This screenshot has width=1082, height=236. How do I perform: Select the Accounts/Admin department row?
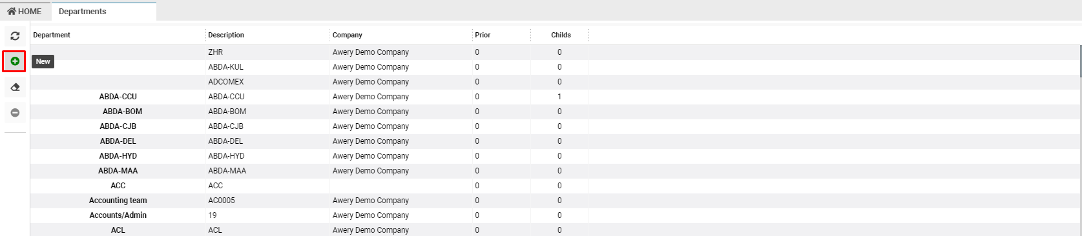(x=555, y=215)
